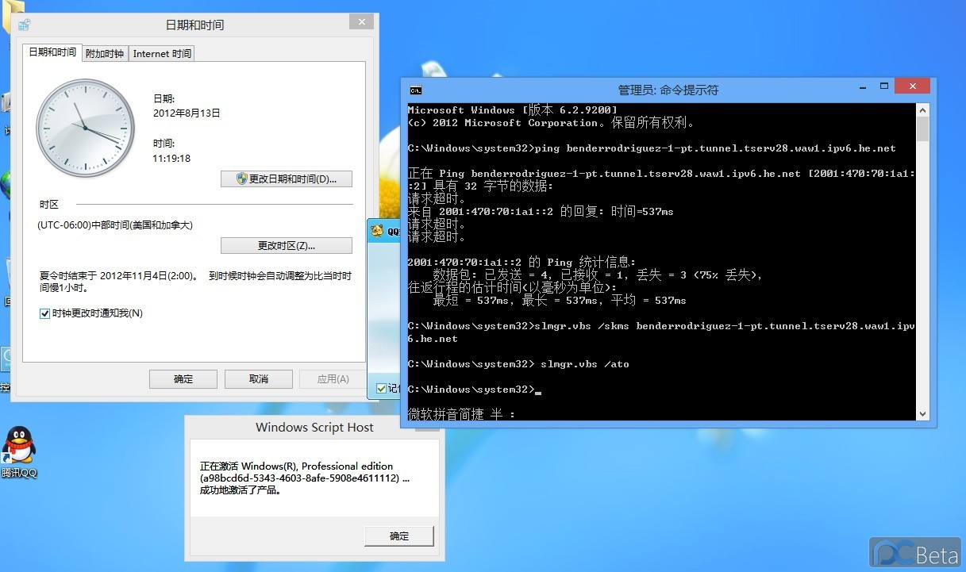Image resolution: width=966 pixels, height=572 pixels.
Task: Click 成功地激活了产品 message text
Action: pos(241,490)
